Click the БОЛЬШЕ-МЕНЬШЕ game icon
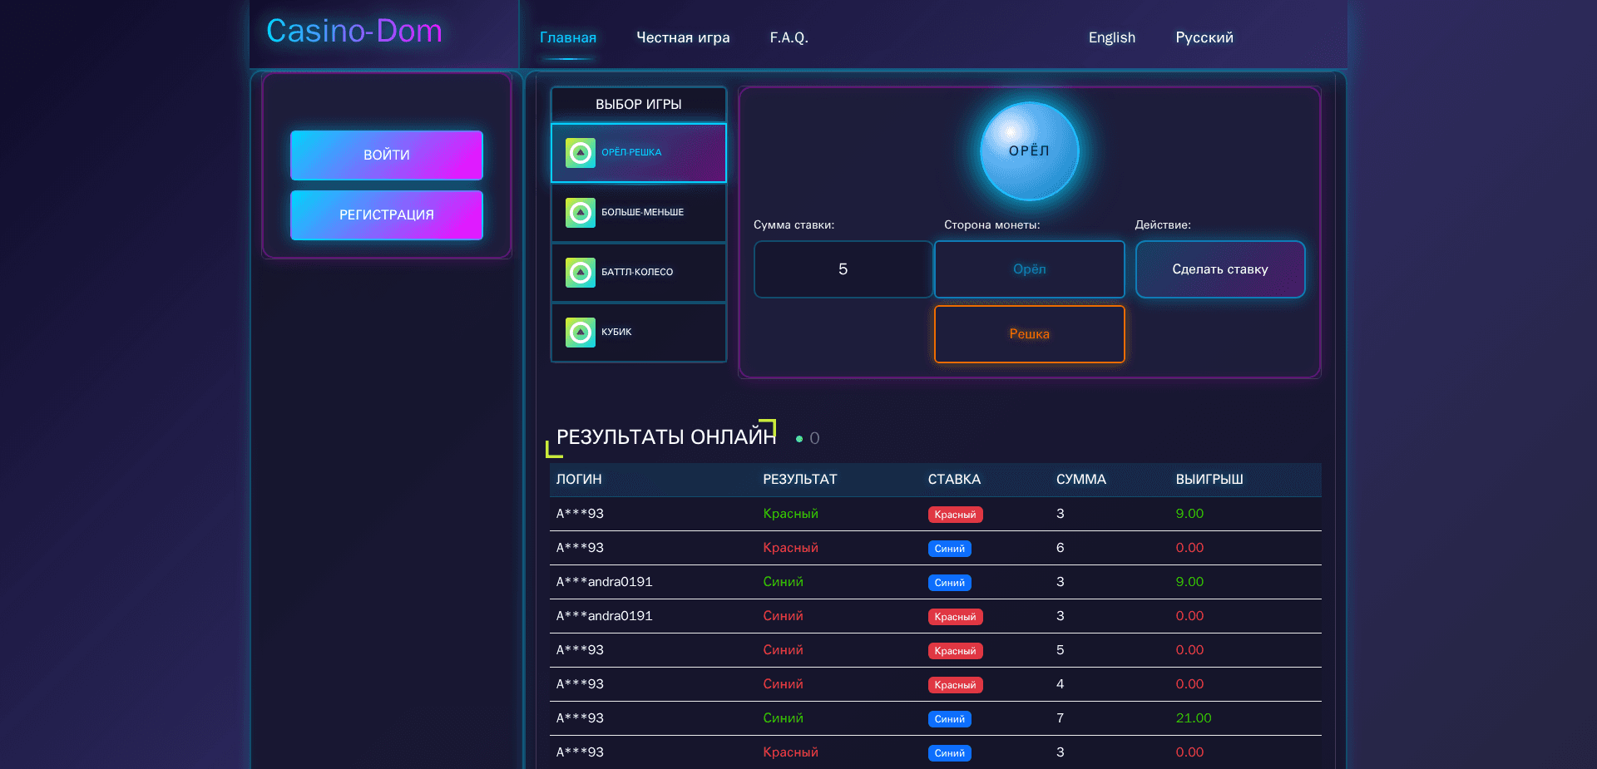1597x769 pixels. pyautogui.click(x=581, y=213)
